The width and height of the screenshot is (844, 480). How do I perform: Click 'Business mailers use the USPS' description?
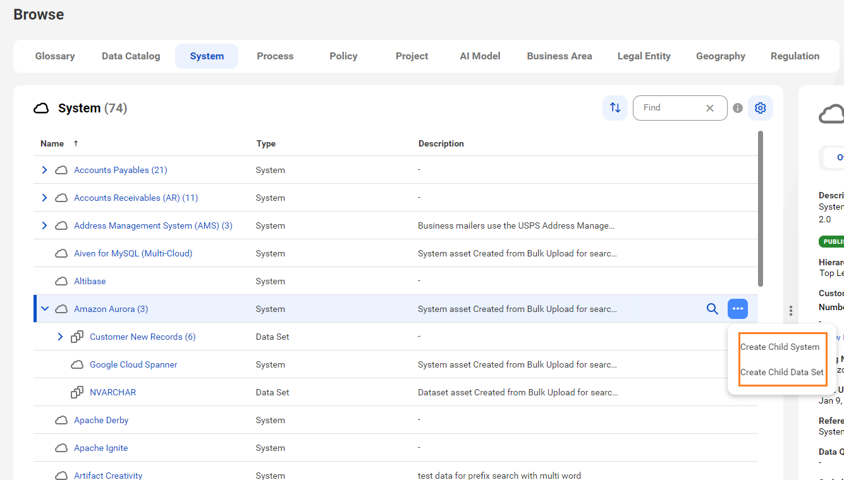click(516, 225)
